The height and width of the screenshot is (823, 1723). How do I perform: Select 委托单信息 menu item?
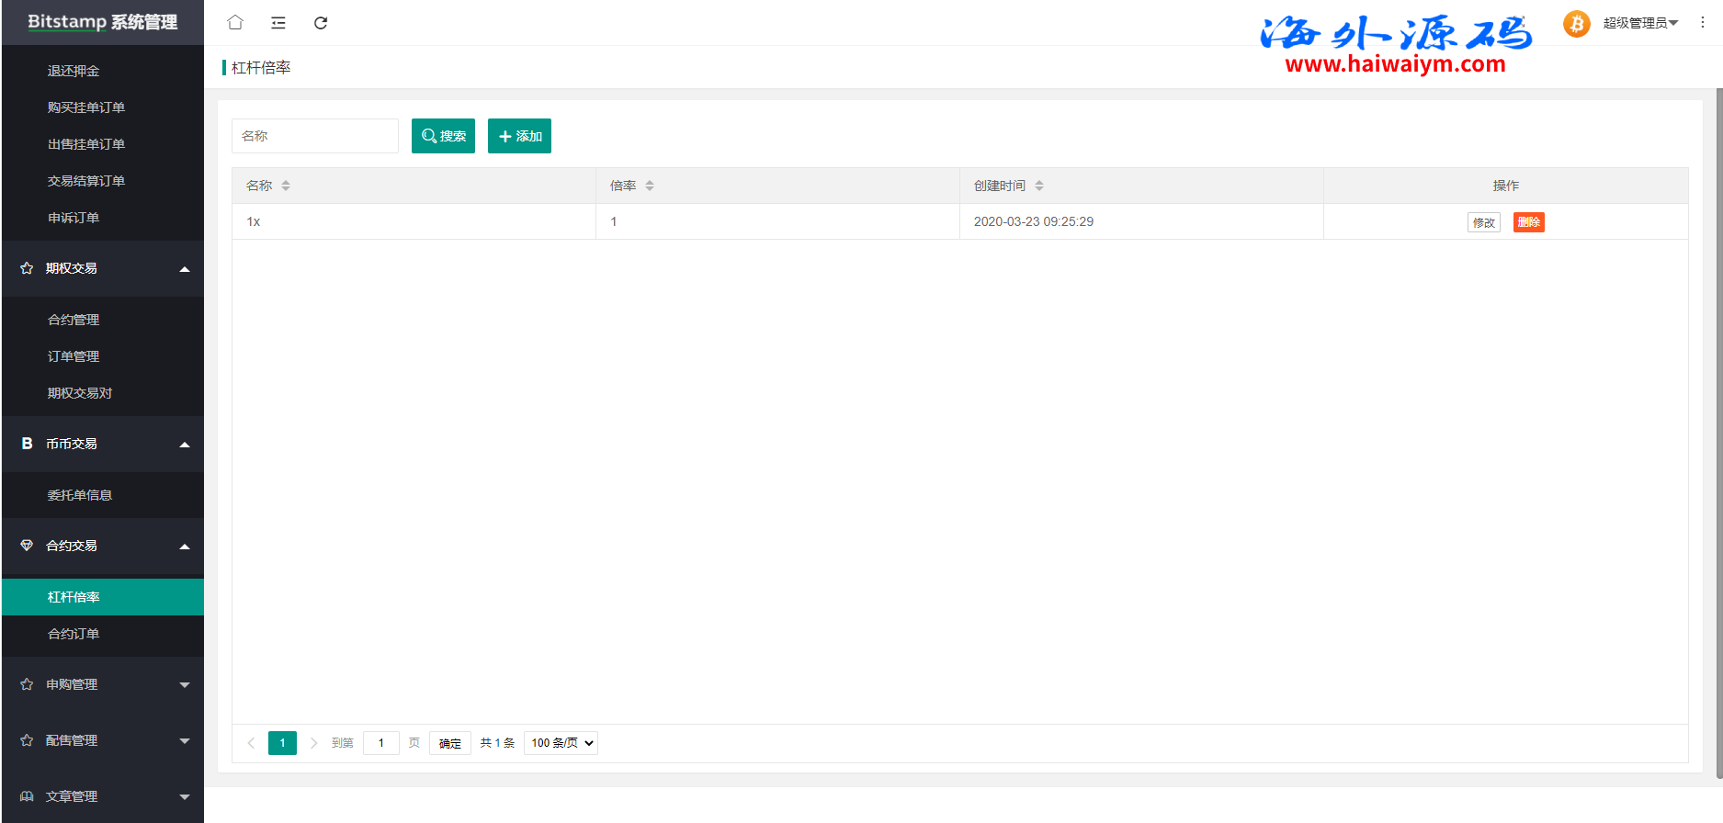click(x=80, y=495)
